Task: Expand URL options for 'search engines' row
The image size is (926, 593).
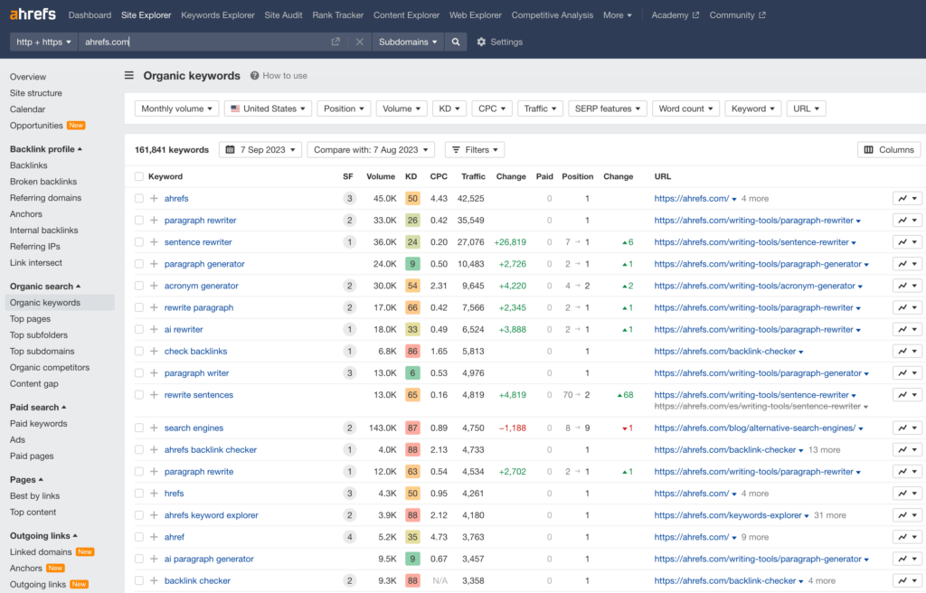Action: tap(861, 428)
